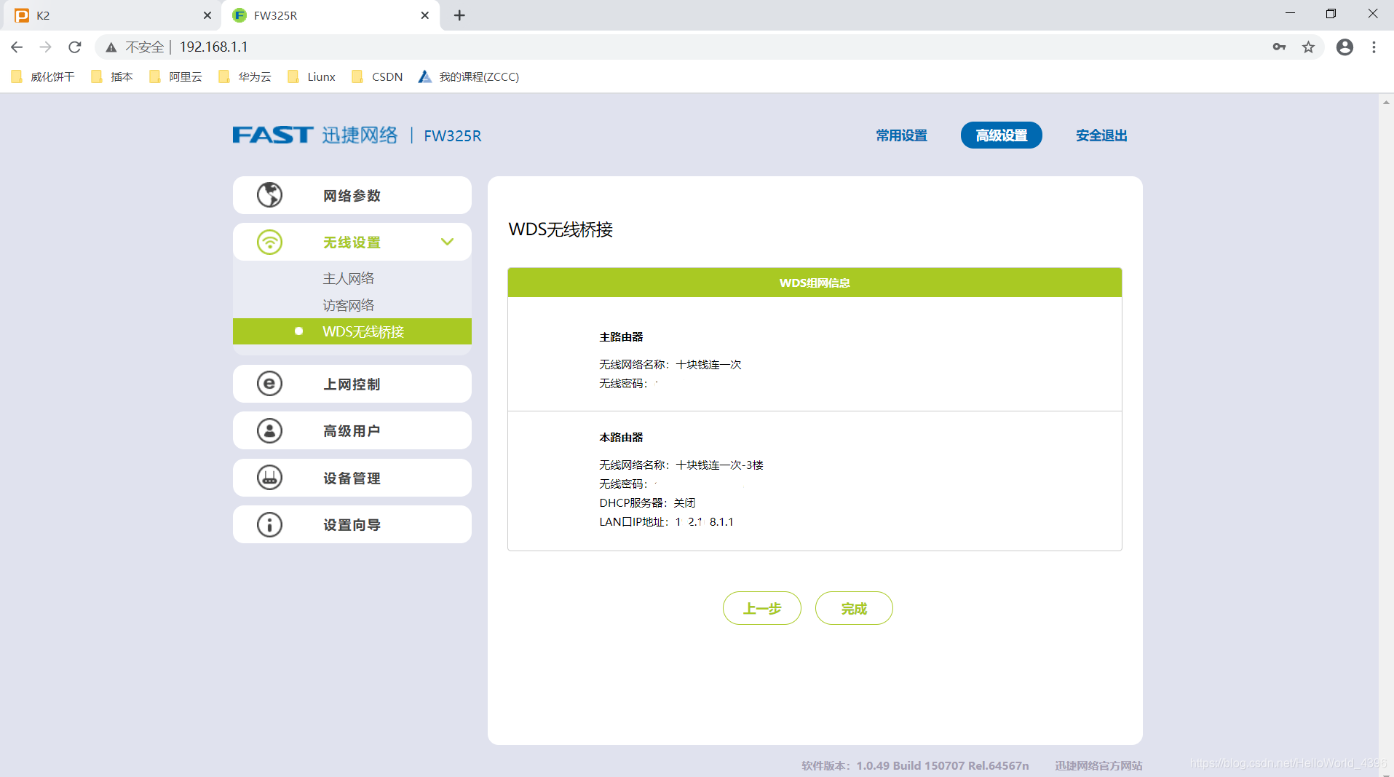1394x777 pixels.
Task: Click the 设置向导 info icon
Action: click(x=269, y=524)
